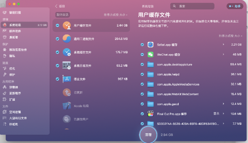Expand the WeChat.app cache row chevron
This screenshot has height=143, width=248.
[x=224, y=54]
